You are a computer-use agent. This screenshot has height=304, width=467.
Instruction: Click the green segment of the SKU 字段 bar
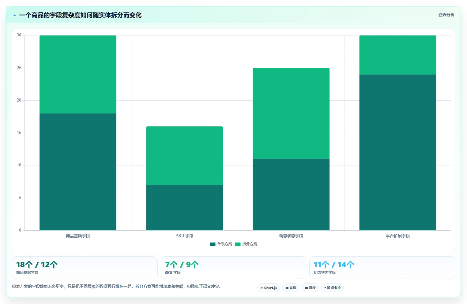point(184,156)
